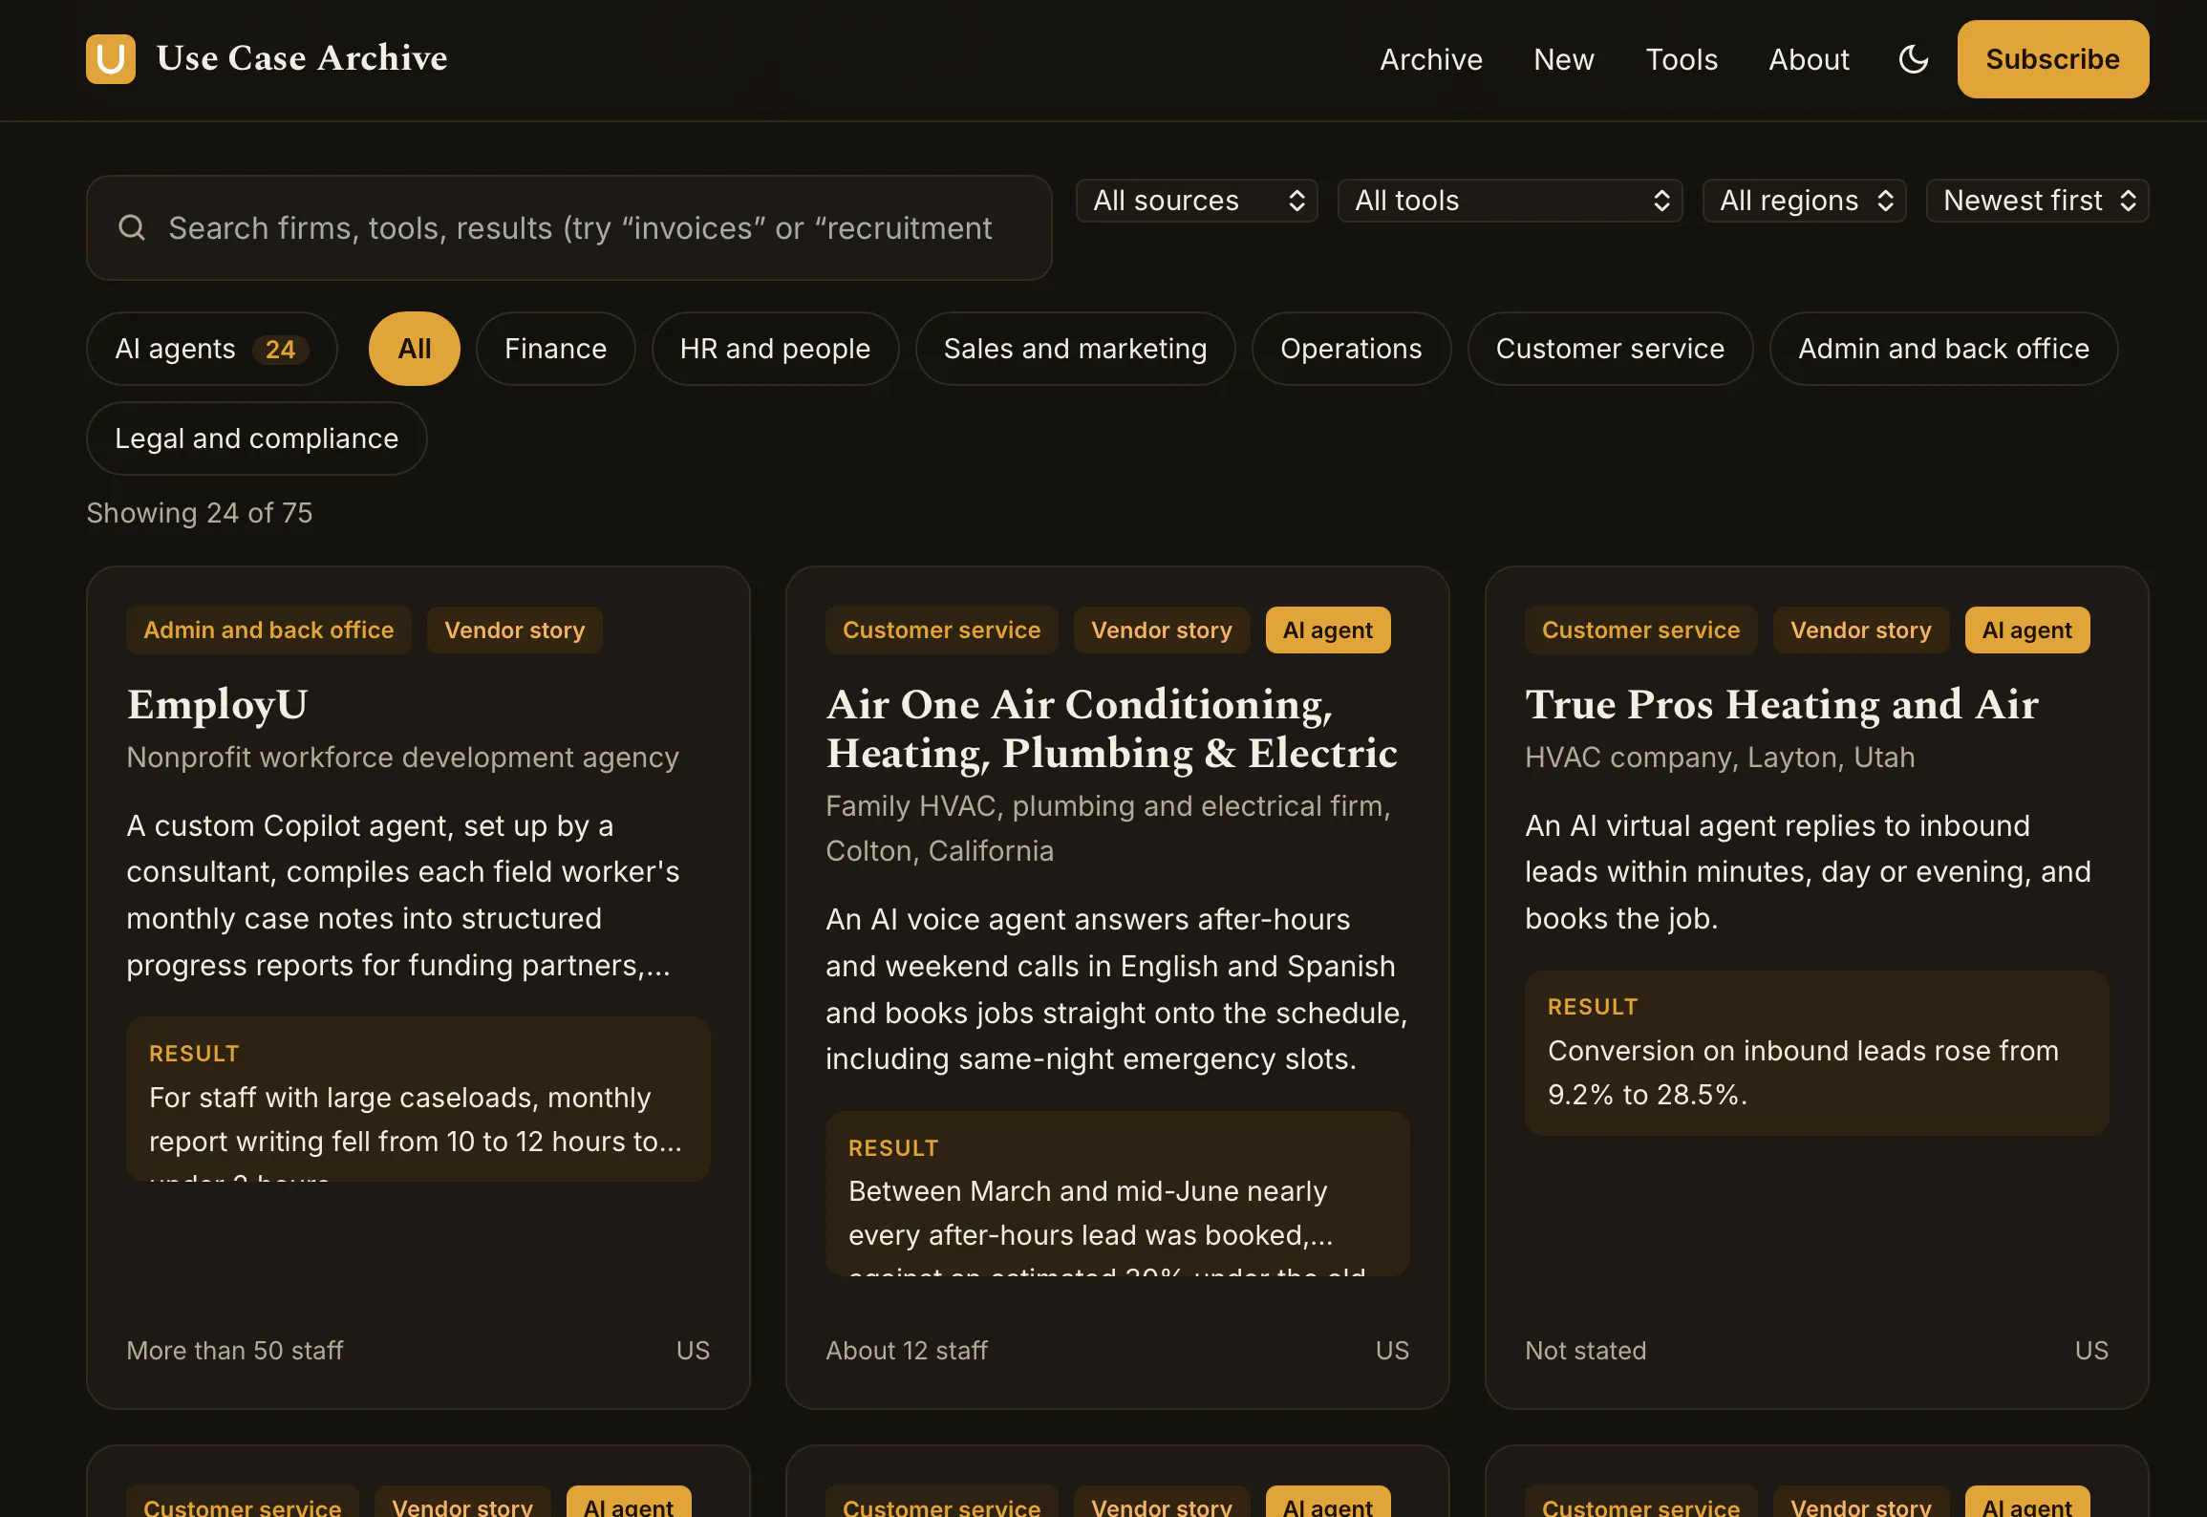2207x1517 pixels.
Task: Open the EmployU case card title
Action: coord(218,705)
